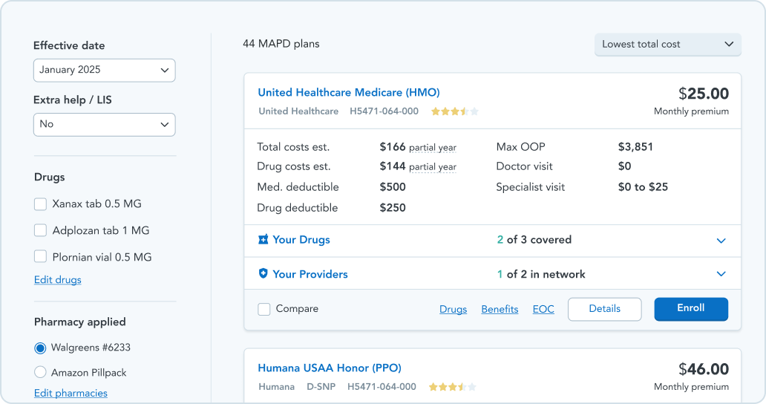Click the Med. deductible value $500
766x404 pixels.
393,186
